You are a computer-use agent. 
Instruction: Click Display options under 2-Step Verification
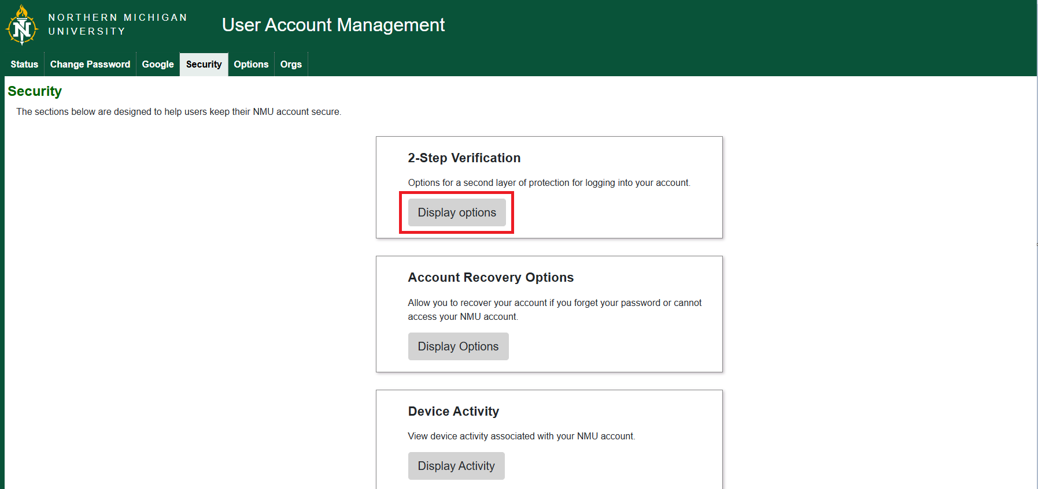[457, 212]
